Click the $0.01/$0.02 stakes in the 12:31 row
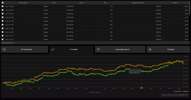 [x=70, y=40]
